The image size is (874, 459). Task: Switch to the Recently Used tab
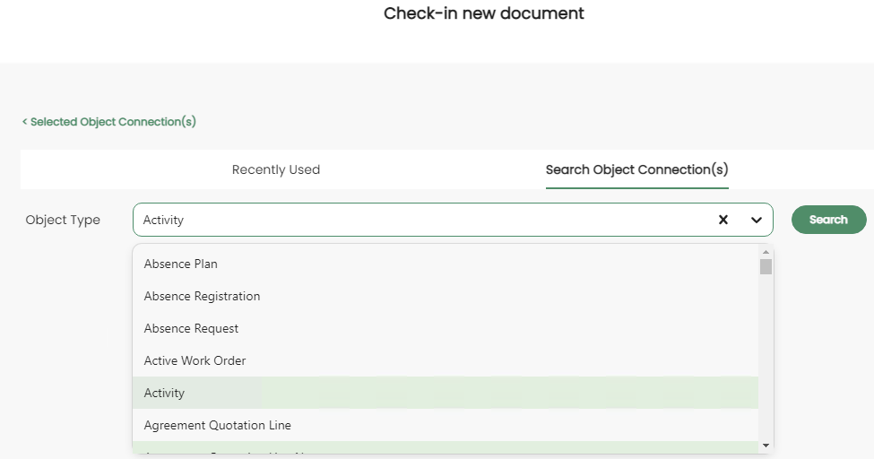click(275, 169)
